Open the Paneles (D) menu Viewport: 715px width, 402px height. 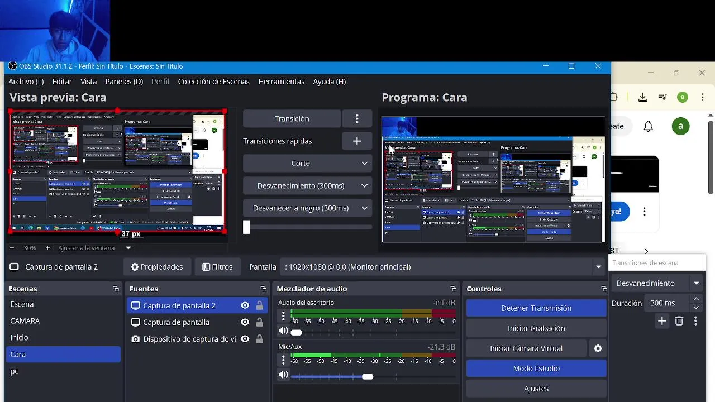click(x=124, y=82)
